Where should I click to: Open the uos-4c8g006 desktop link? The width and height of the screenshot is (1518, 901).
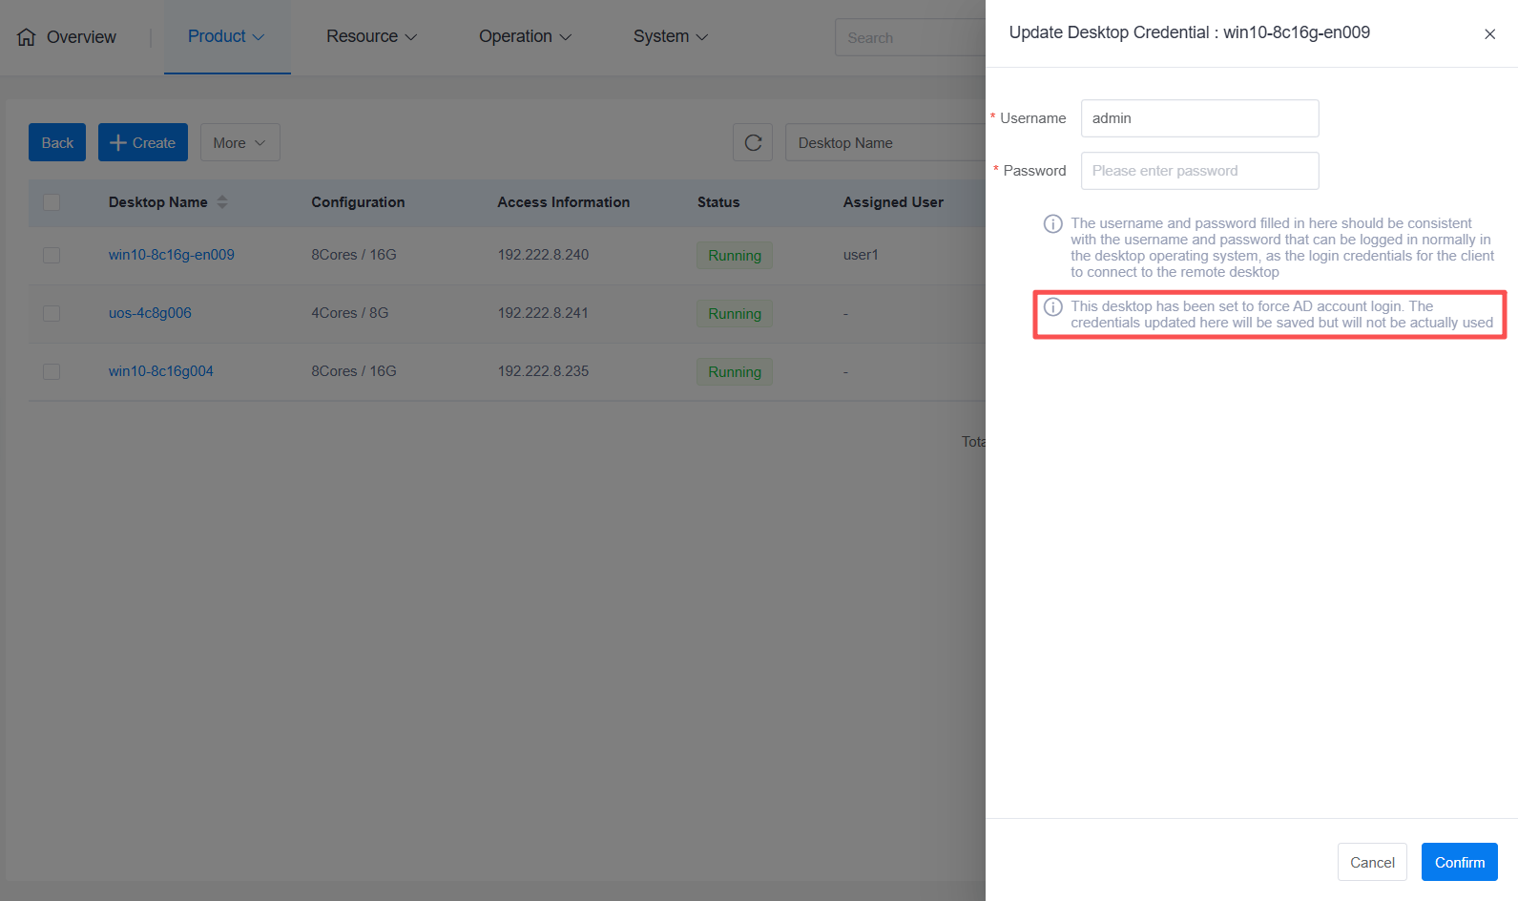click(x=150, y=313)
